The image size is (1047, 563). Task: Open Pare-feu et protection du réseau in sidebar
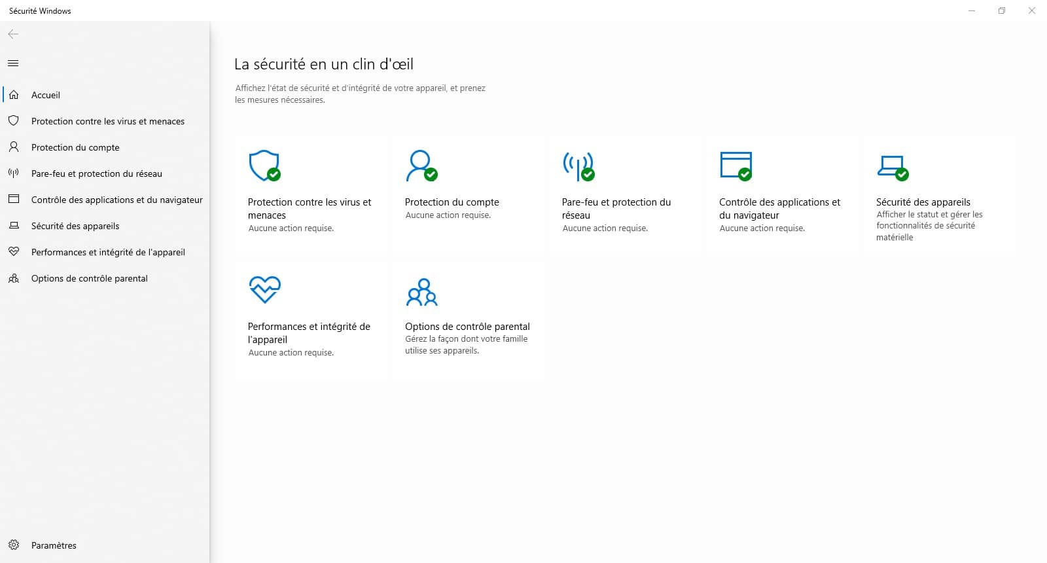coord(105,173)
